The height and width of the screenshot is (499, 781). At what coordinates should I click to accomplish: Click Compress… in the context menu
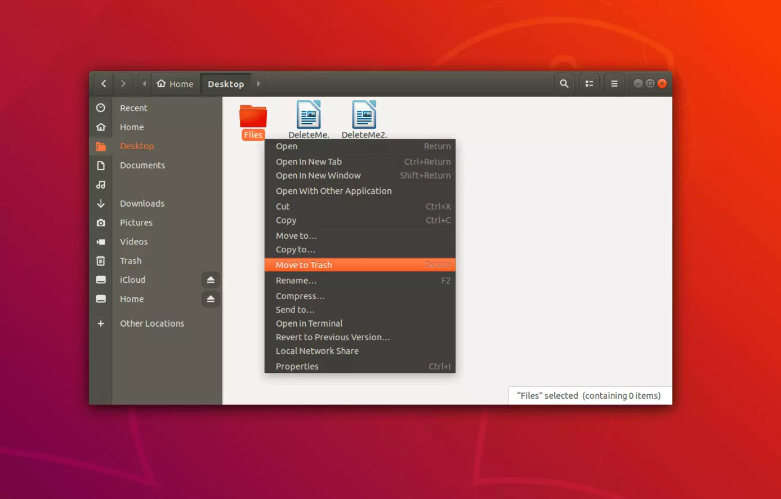click(x=300, y=296)
